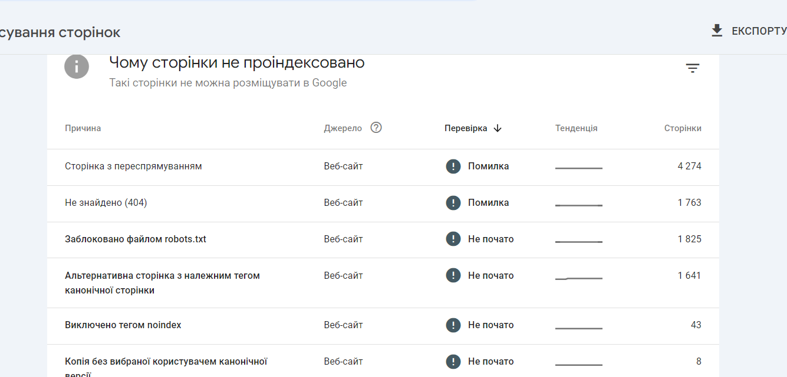This screenshot has height=377, width=787.
Task: Open the Не знайдено (404) row
Action: (383, 203)
